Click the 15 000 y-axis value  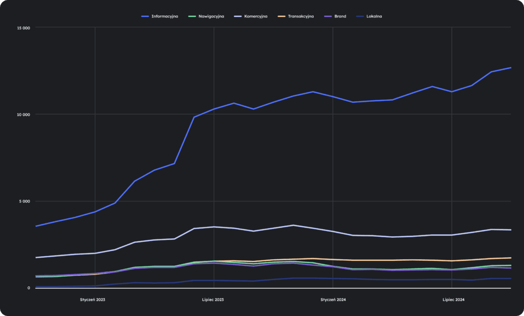pos(24,28)
